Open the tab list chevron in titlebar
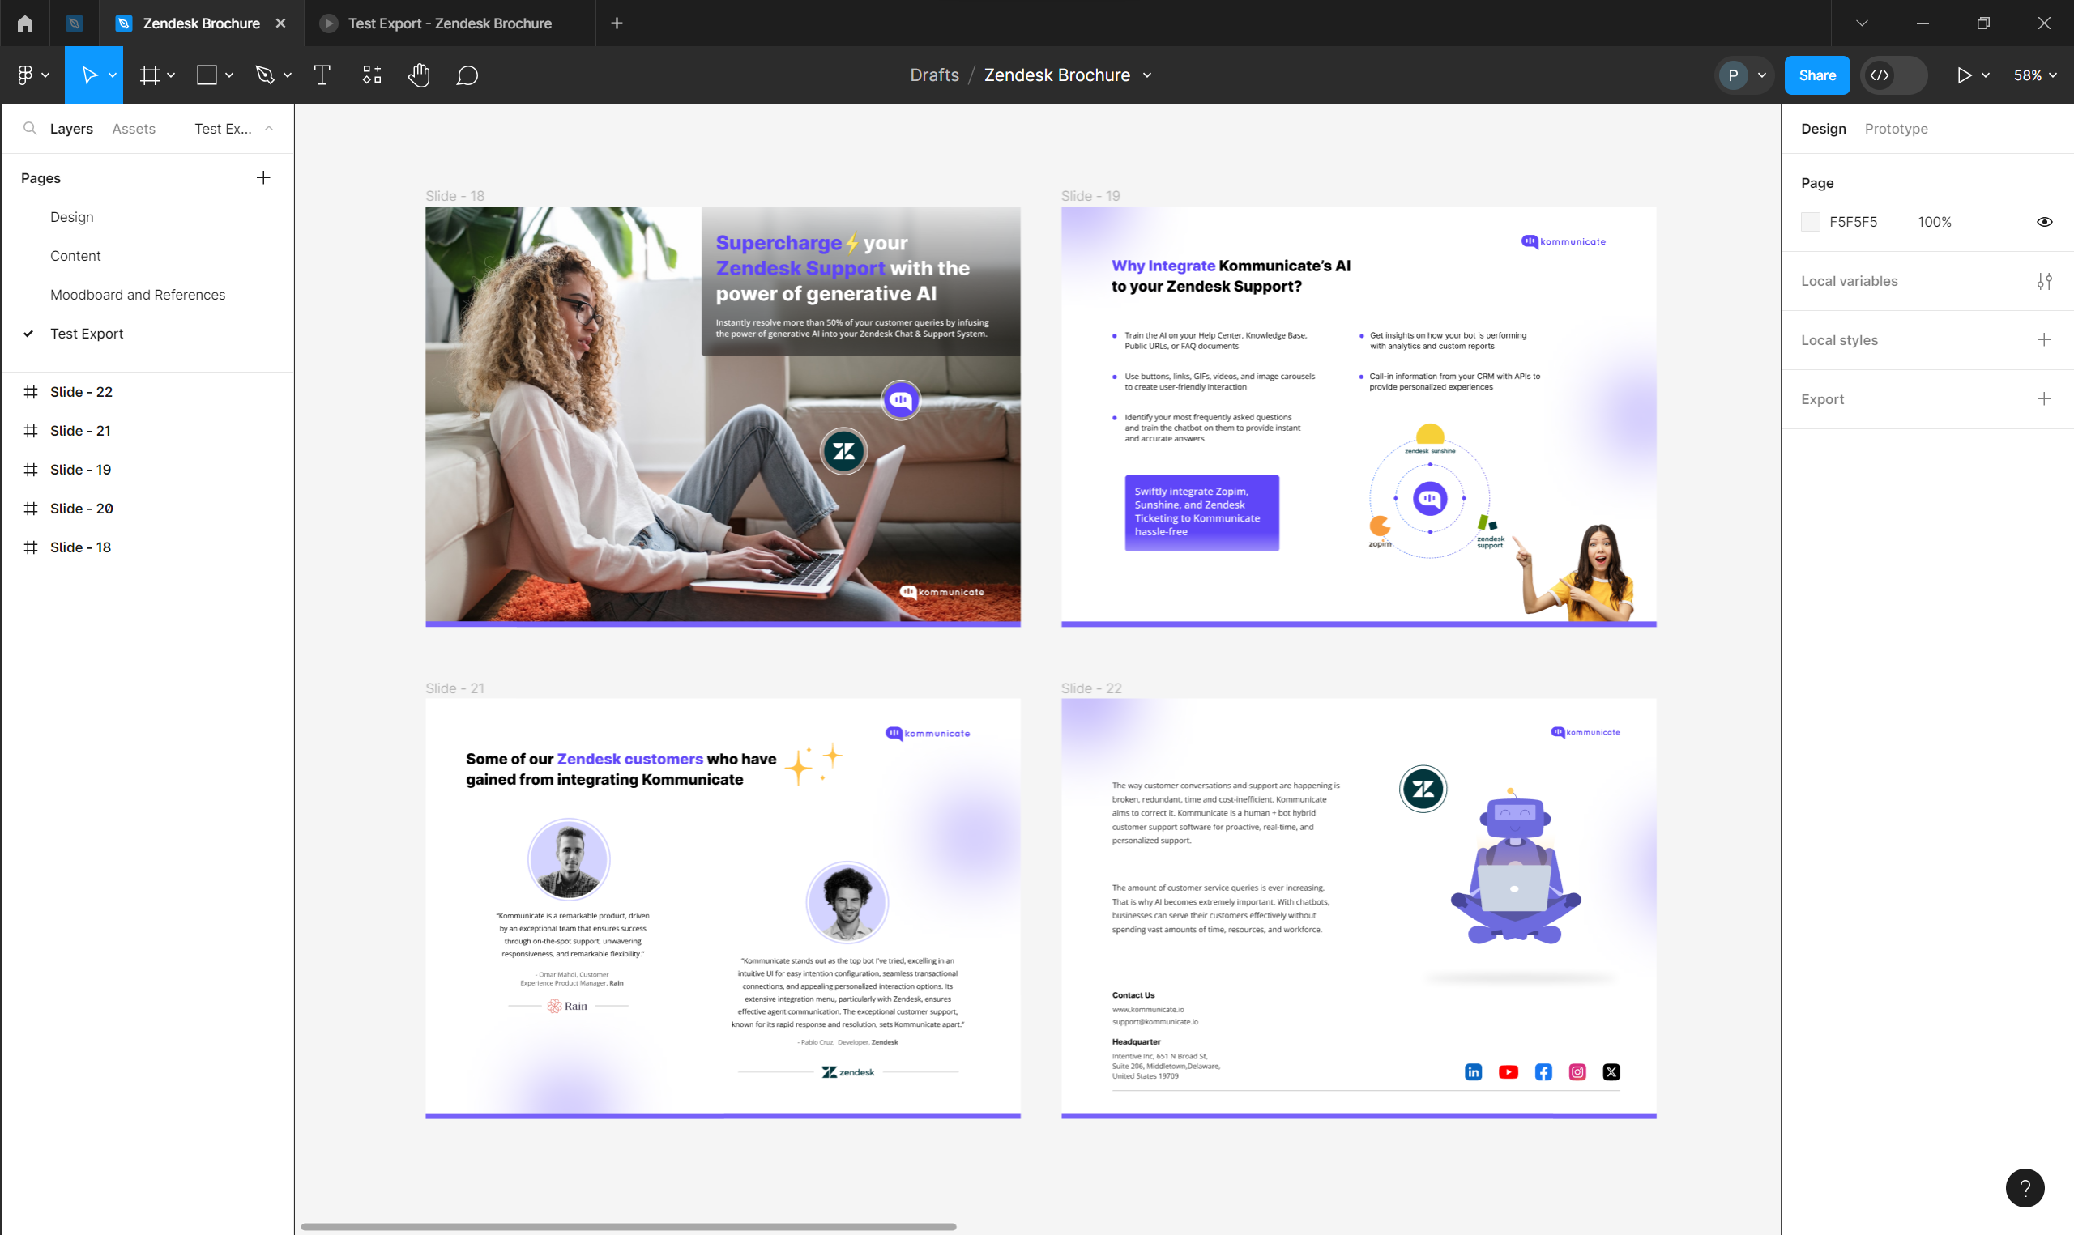 (x=1863, y=23)
